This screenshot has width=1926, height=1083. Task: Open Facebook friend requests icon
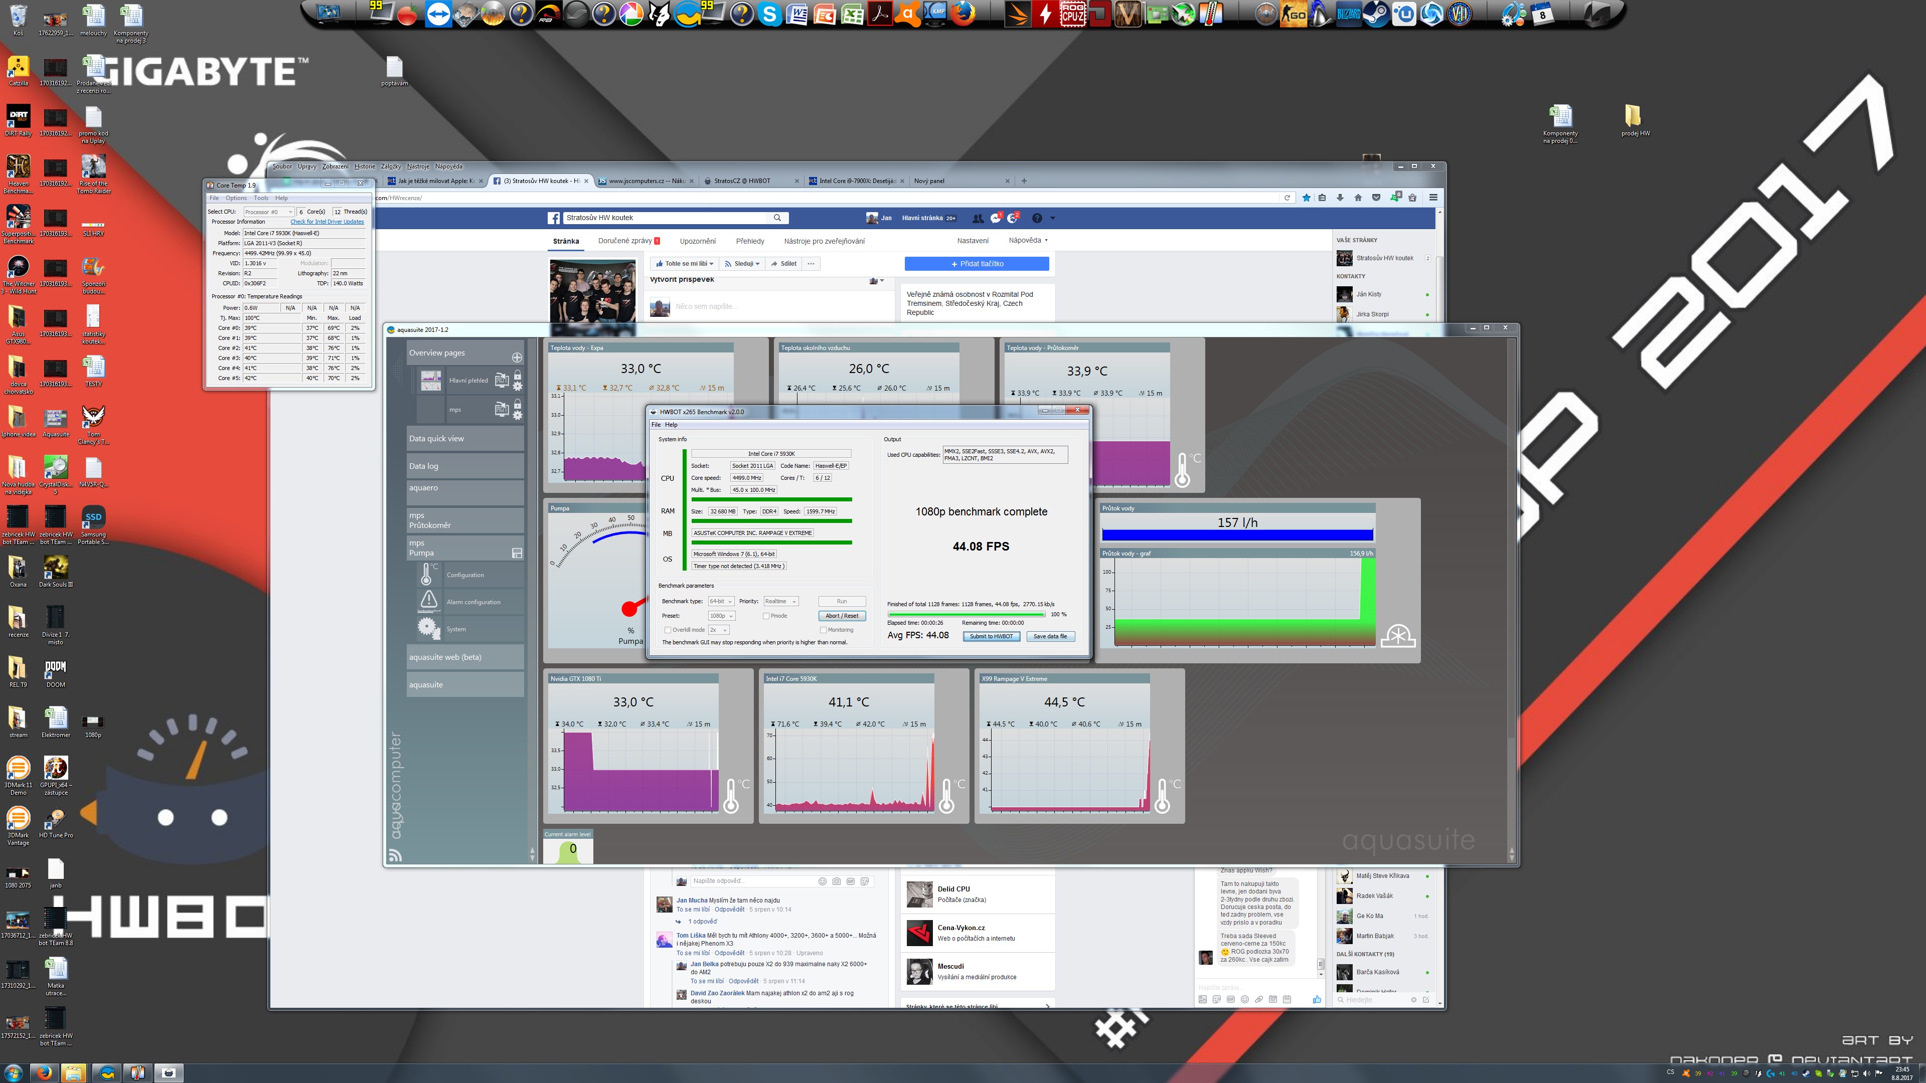tap(977, 218)
